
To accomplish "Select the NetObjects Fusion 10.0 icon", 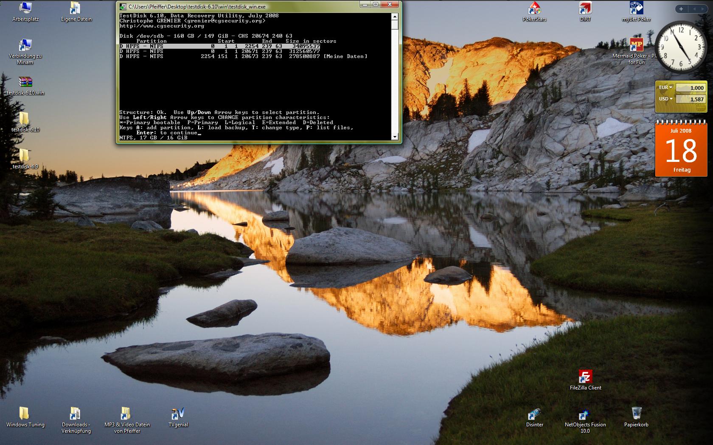I will [585, 421].
